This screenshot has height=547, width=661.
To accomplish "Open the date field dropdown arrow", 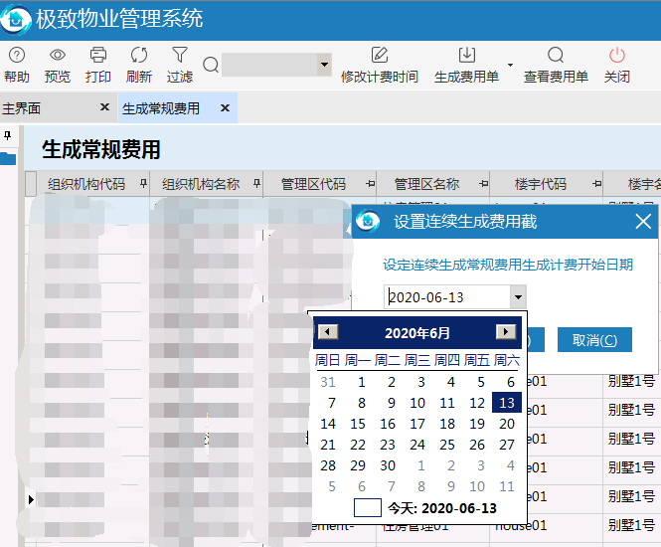I will tap(518, 297).
